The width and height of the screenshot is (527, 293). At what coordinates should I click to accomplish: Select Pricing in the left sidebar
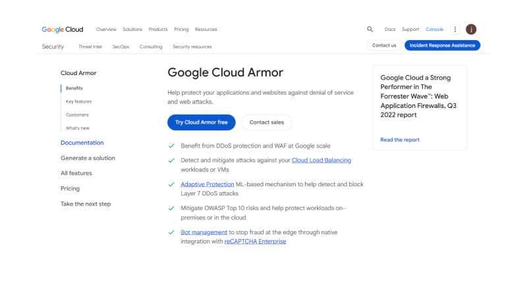[x=70, y=188]
